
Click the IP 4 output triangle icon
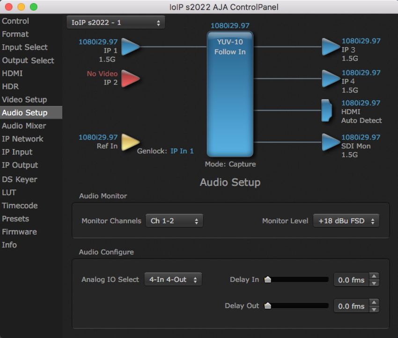[x=331, y=79]
